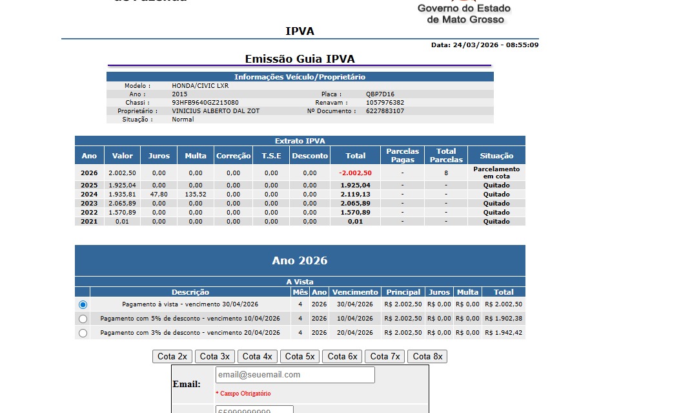Click the Placa value QBP7D16
The width and height of the screenshot is (692, 413).
click(380, 94)
